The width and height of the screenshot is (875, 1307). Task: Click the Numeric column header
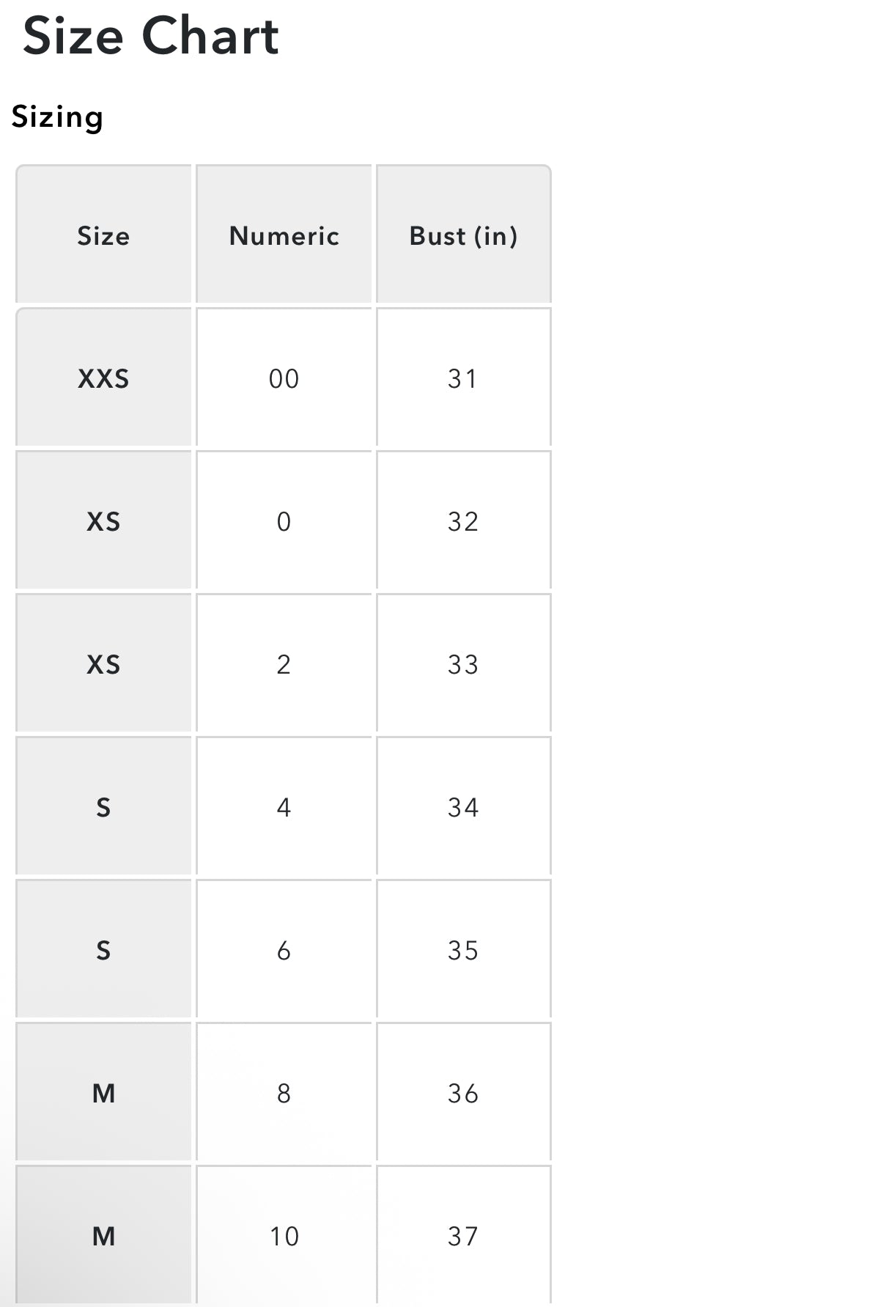pyautogui.click(x=284, y=235)
